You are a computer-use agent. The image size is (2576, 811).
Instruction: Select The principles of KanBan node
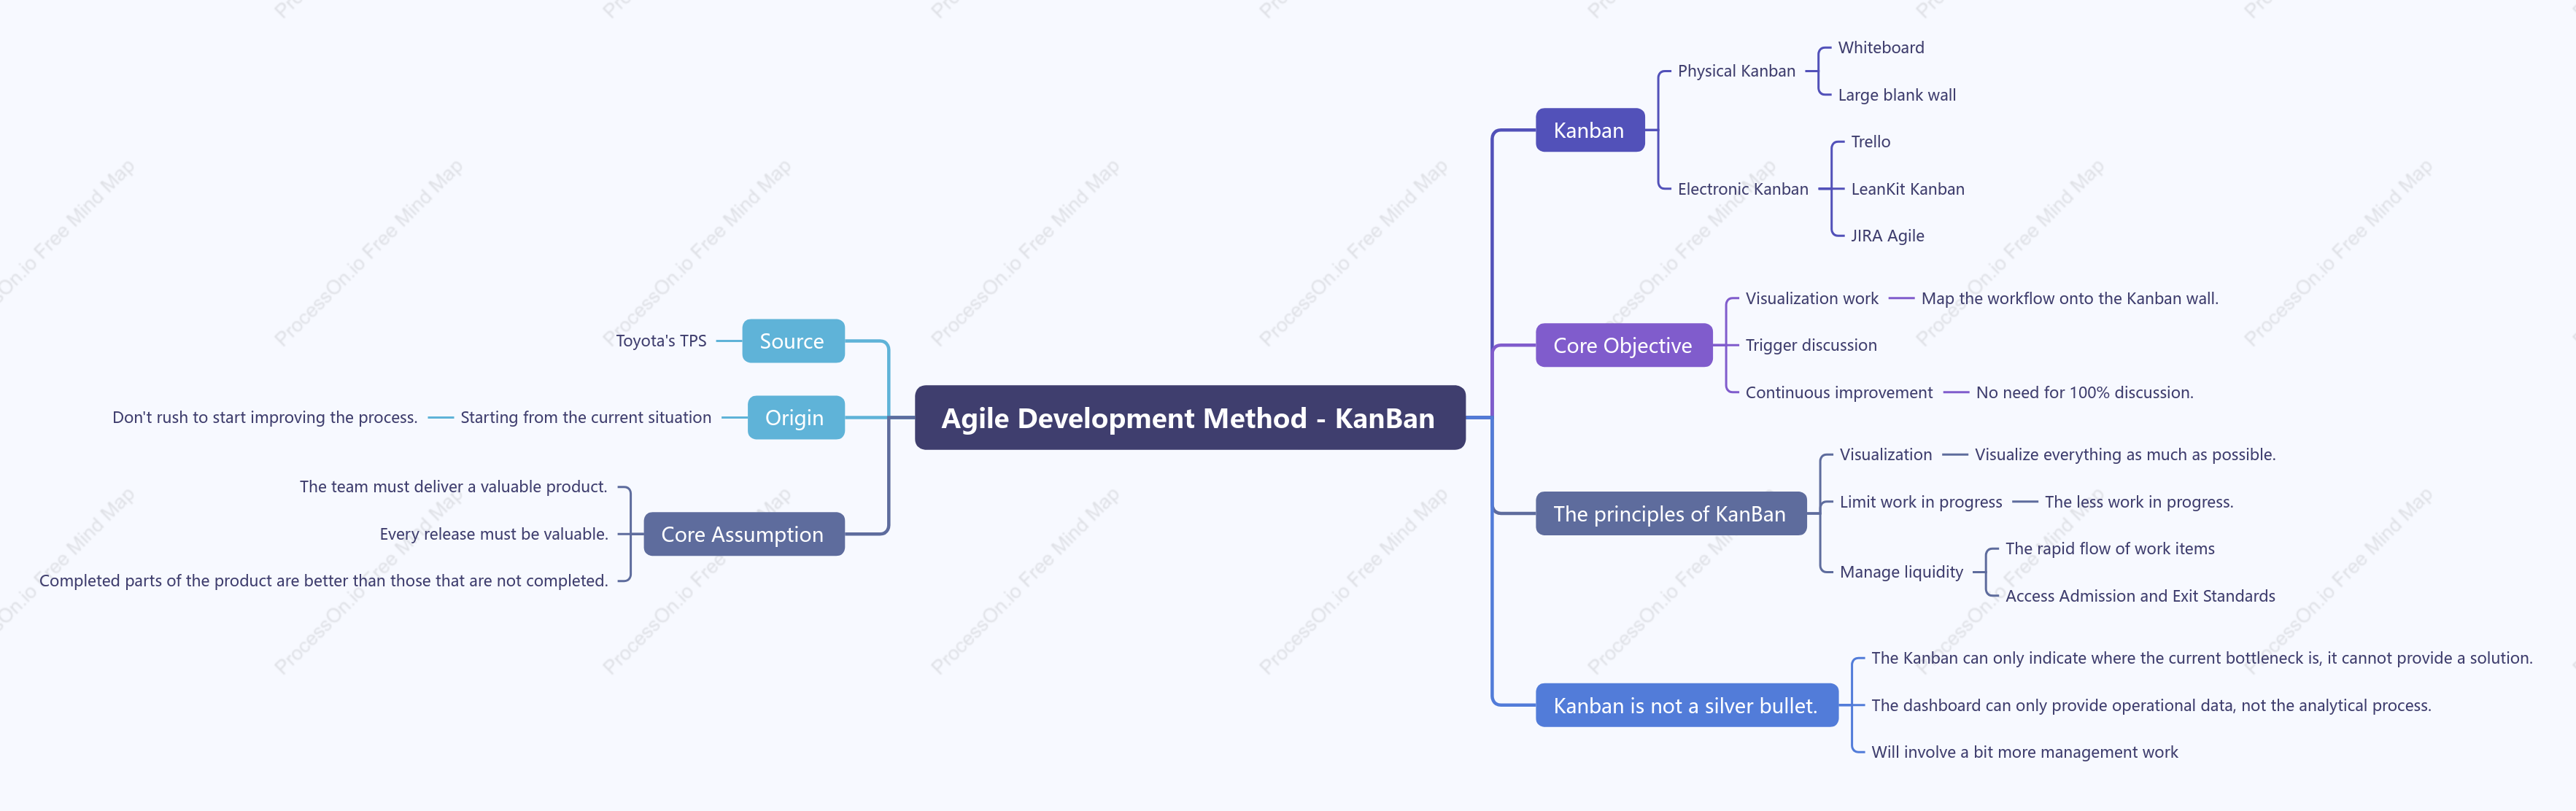click(x=1670, y=514)
